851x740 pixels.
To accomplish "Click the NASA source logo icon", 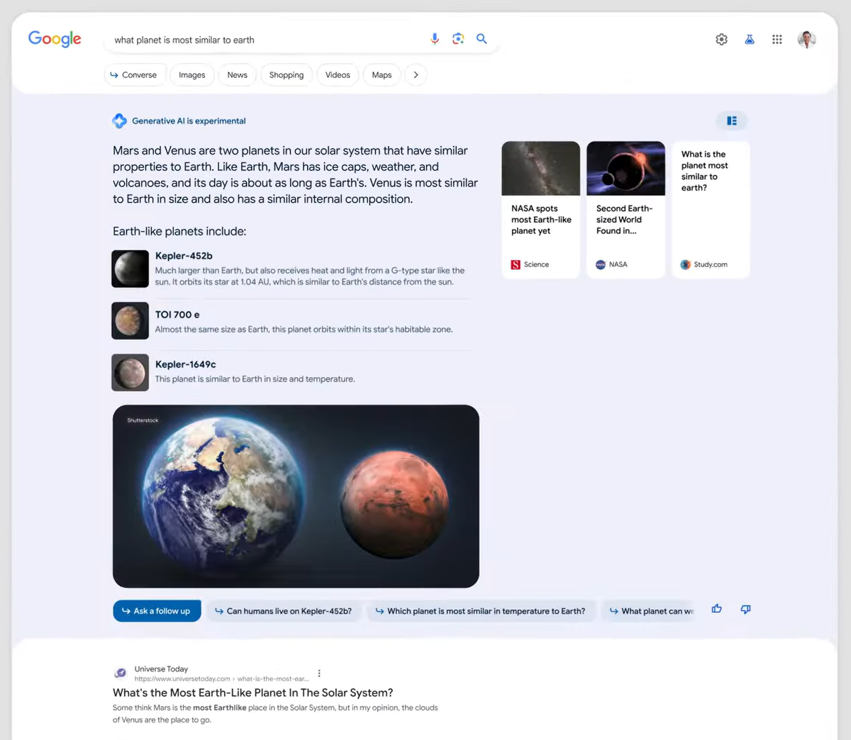I will tap(601, 264).
